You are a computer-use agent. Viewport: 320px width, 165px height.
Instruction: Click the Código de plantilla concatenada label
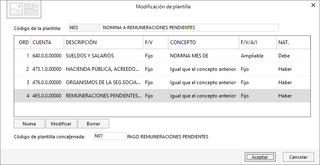pyautogui.click(x=50, y=137)
